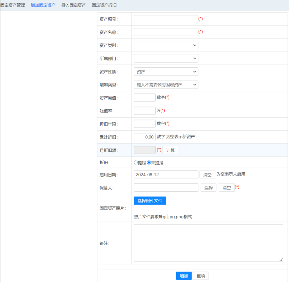Expand the 资产类别 dropdown
The height and width of the screenshot is (282, 289).
[x=166, y=45]
